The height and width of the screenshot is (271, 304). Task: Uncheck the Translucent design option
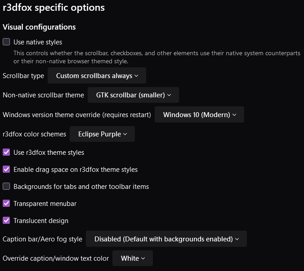tap(6, 221)
